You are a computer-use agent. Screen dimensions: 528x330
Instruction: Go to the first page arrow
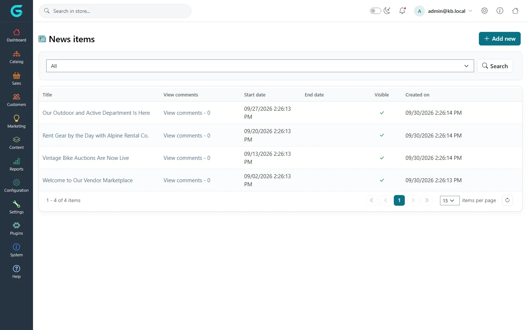click(x=371, y=200)
